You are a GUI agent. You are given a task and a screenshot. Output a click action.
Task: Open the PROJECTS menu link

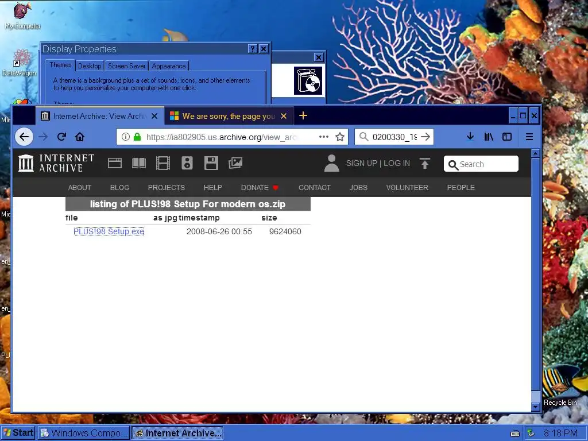pyautogui.click(x=167, y=188)
